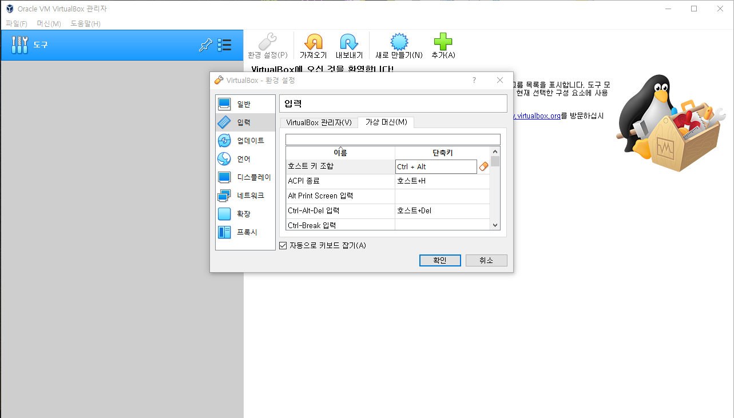This screenshot has width=734, height=418.
Task: Select the ACPI 종료 row
Action: 388,181
